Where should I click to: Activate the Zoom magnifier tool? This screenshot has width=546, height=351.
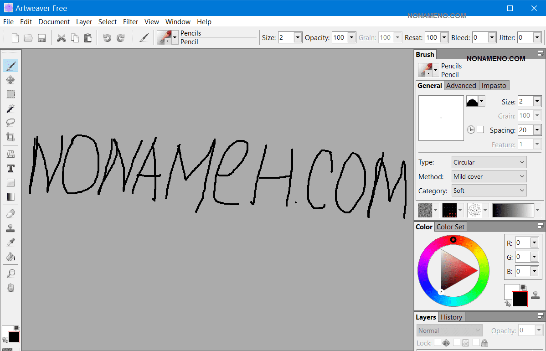[10, 274]
